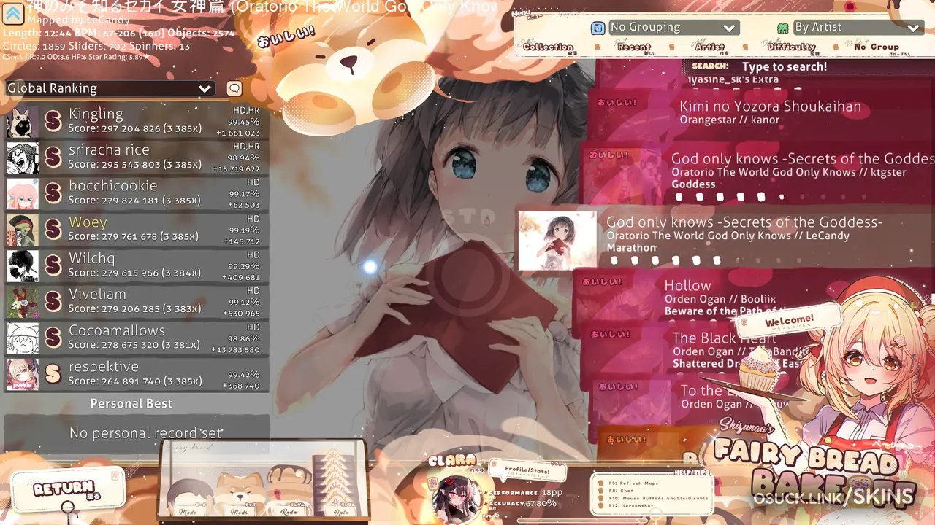Switch to the Difficulty tab
This screenshot has width=935, height=525.
coord(791,47)
